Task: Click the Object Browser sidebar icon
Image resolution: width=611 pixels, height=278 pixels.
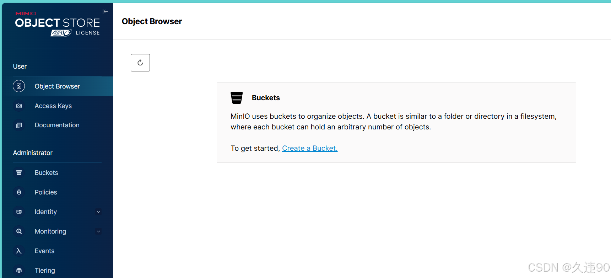Action: (19, 86)
